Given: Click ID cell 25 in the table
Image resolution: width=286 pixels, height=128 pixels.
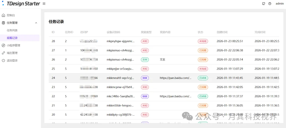Looking at the screenshot, I should coord(53,69).
